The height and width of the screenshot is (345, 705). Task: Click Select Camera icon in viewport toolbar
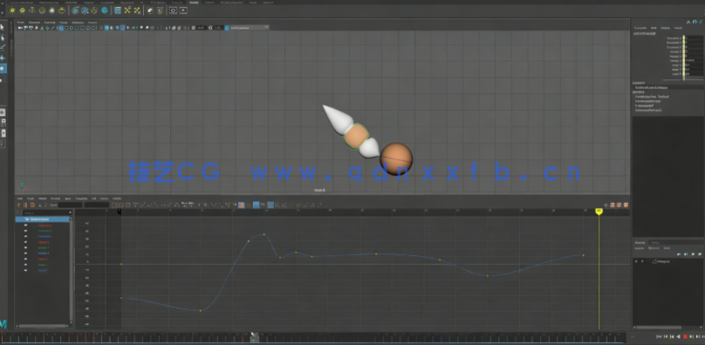pyautogui.click(x=21, y=28)
